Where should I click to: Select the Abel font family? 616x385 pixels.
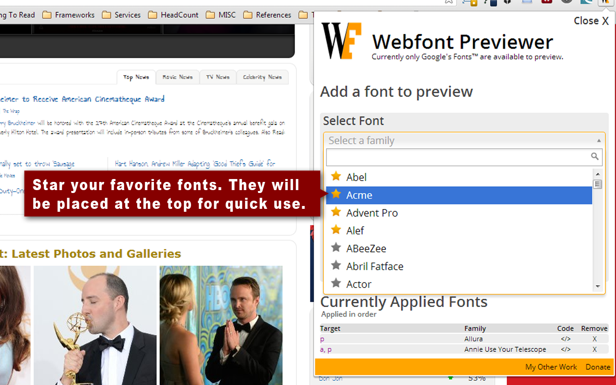pyautogui.click(x=459, y=177)
